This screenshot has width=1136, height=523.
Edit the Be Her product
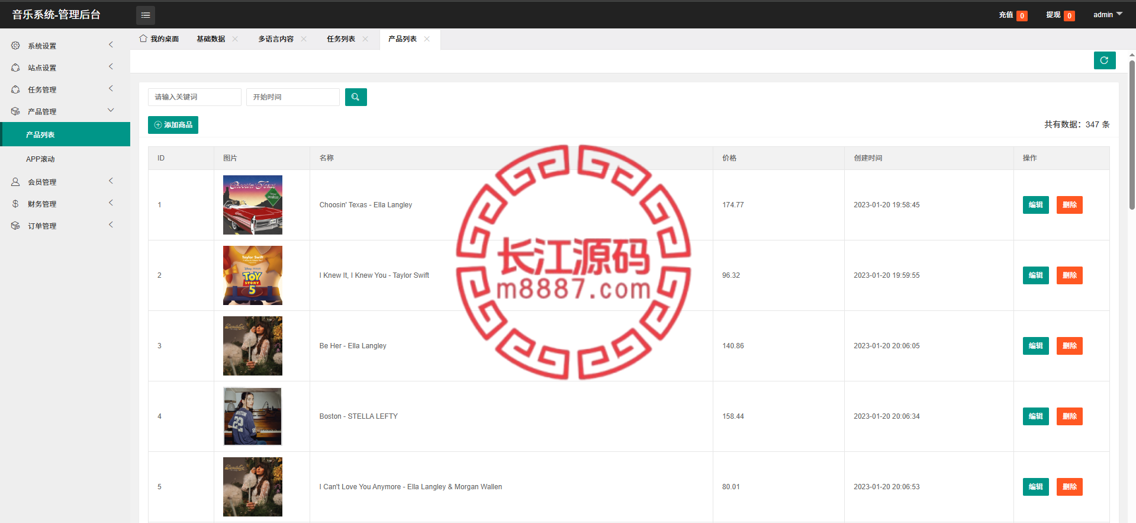tap(1036, 346)
